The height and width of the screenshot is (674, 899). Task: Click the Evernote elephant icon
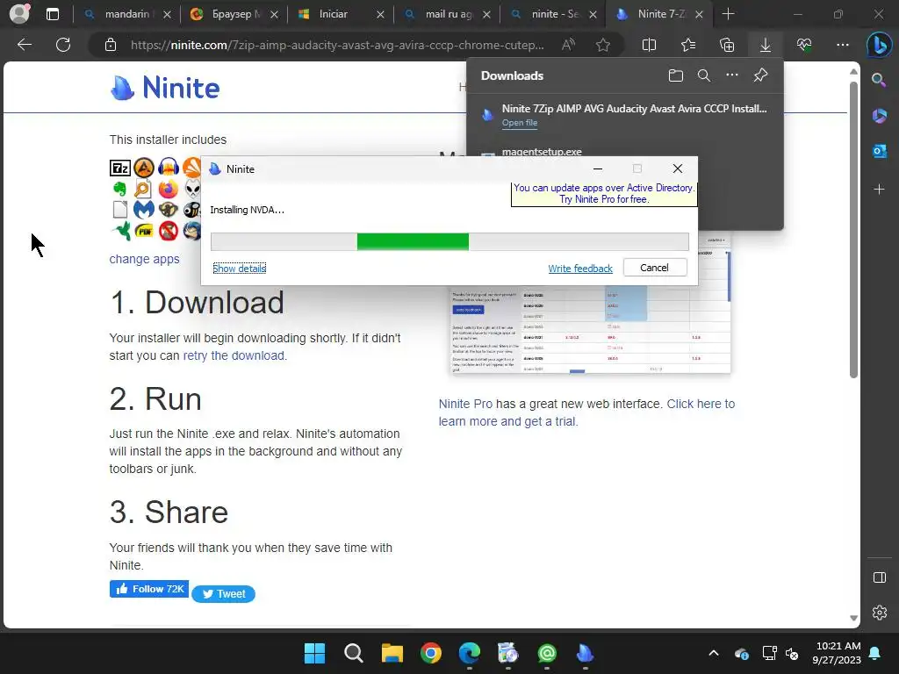pyautogui.click(x=119, y=189)
